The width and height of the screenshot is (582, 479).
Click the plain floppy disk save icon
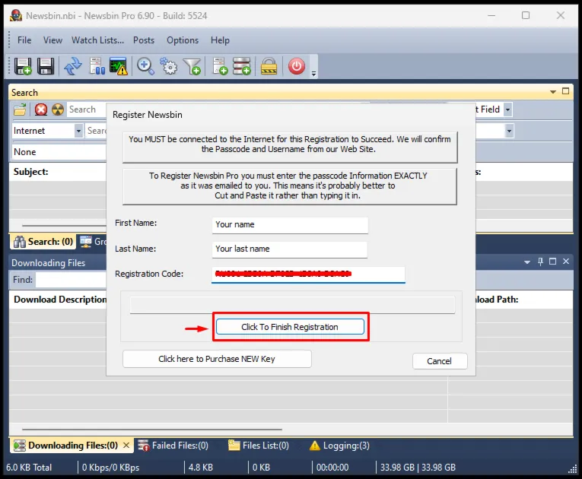point(46,66)
